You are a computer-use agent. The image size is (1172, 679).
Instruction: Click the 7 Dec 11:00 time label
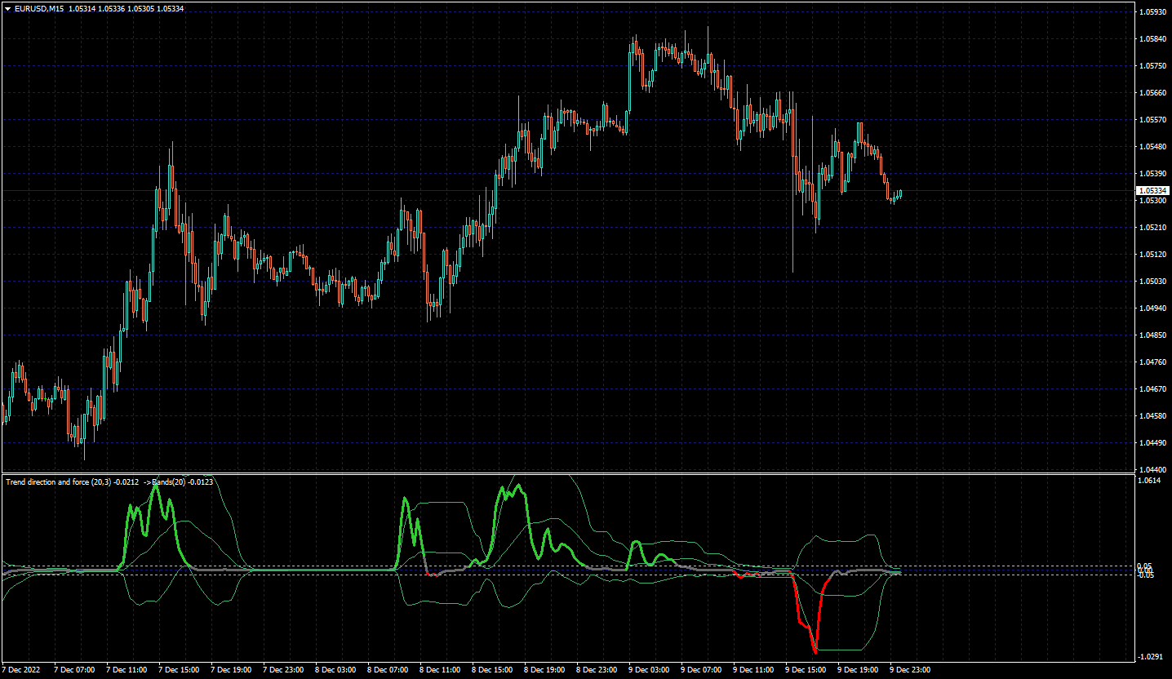point(126,670)
